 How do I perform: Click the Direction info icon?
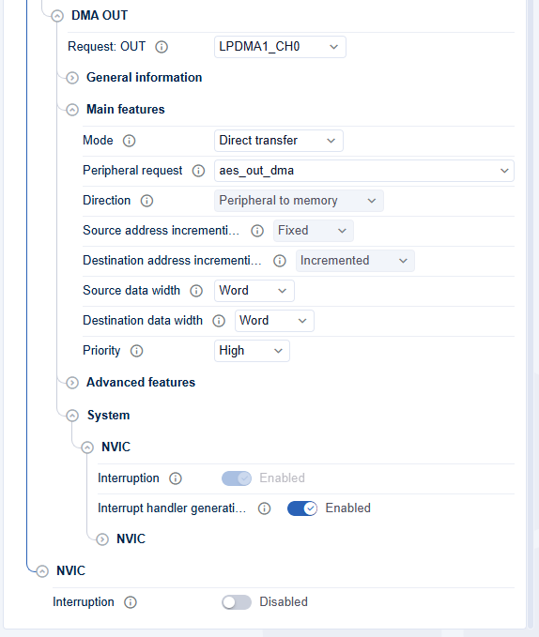(146, 201)
